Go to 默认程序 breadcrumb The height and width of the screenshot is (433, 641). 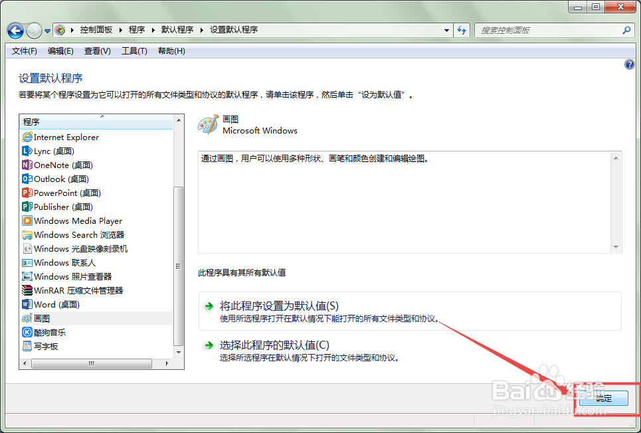(177, 30)
